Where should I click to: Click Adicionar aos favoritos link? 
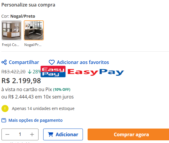click(x=83, y=62)
